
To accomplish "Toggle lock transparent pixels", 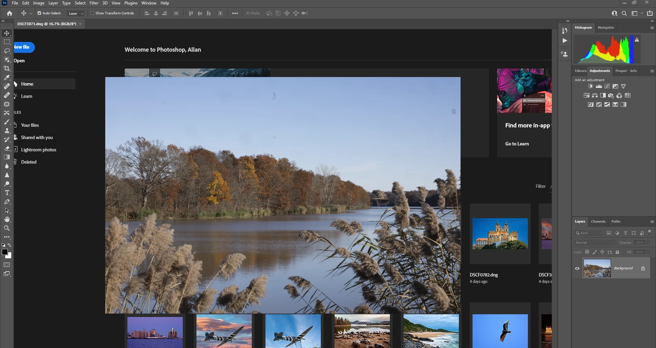I will tap(587, 252).
